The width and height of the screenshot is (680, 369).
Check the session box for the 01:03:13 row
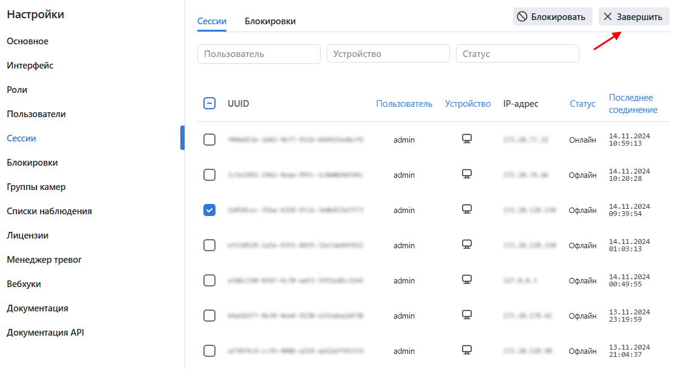click(209, 245)
